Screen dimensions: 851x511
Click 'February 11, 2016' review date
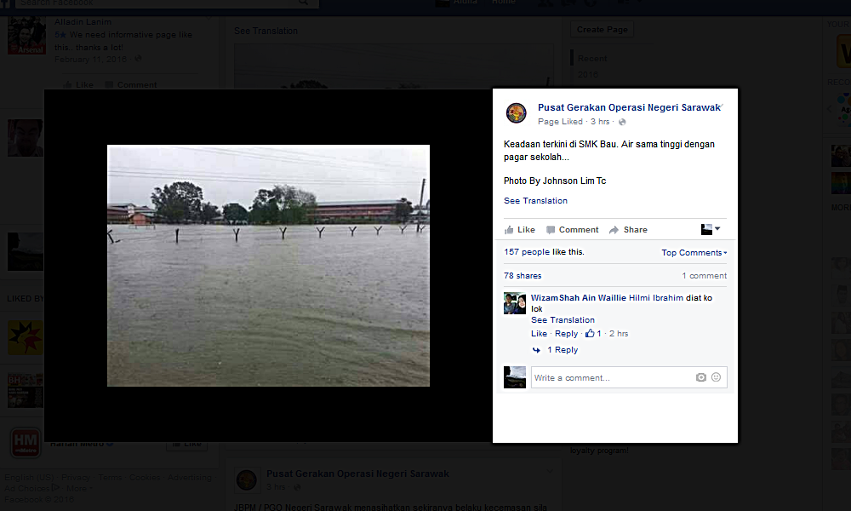(91, 60)
